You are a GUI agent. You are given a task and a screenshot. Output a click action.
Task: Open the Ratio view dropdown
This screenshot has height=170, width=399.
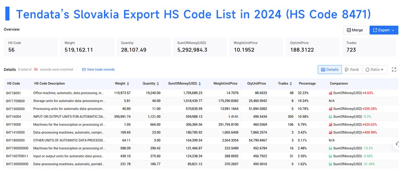pos(374,70)
